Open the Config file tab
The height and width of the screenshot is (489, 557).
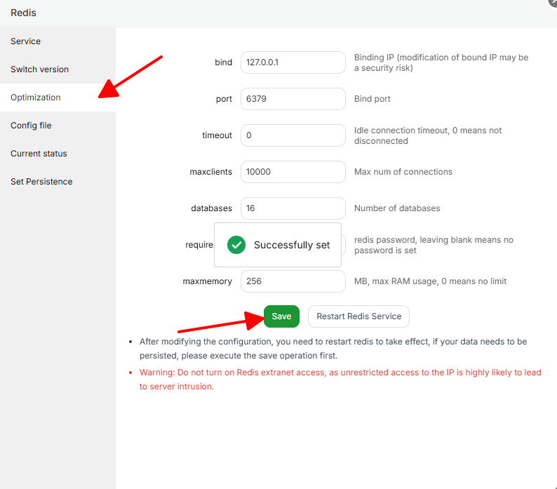click(31, 126)
